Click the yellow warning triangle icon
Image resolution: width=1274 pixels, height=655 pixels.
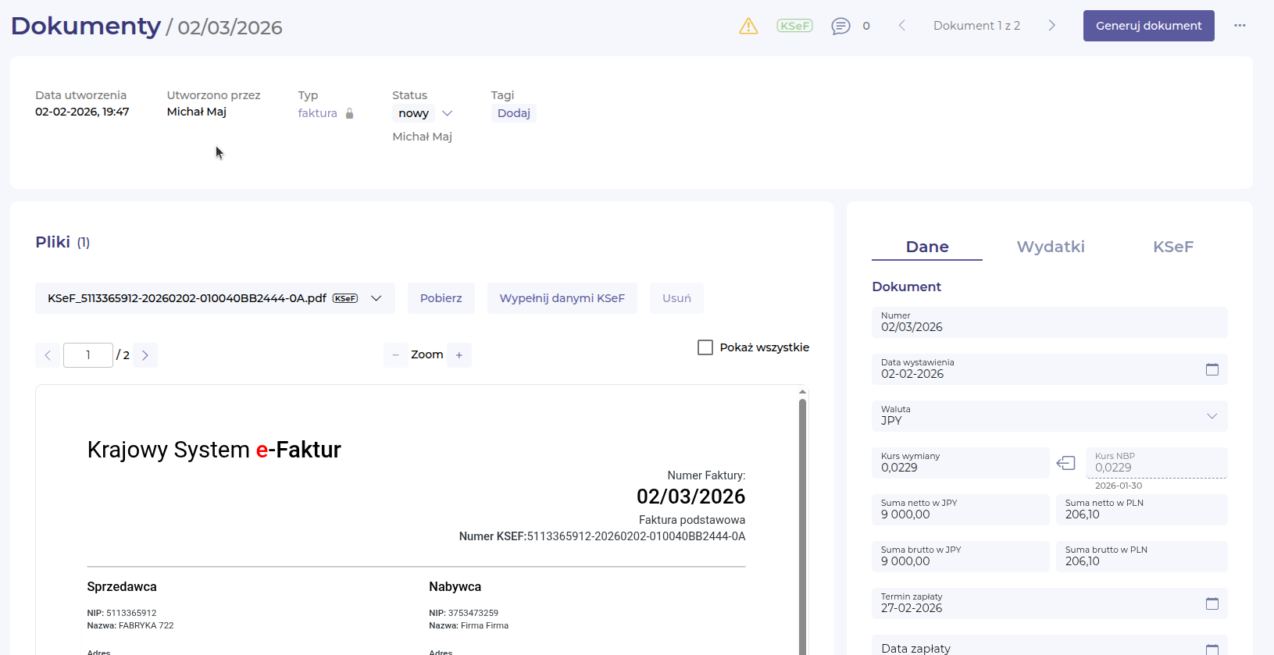pos(748,26)
